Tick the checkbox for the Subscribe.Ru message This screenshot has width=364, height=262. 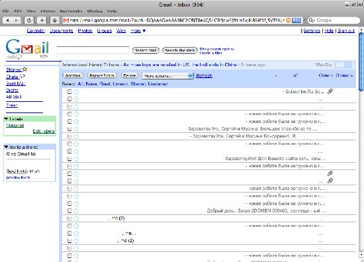pos(69,92)
